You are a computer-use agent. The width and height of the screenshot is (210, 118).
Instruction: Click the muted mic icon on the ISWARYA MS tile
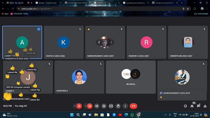click(204, 29)
